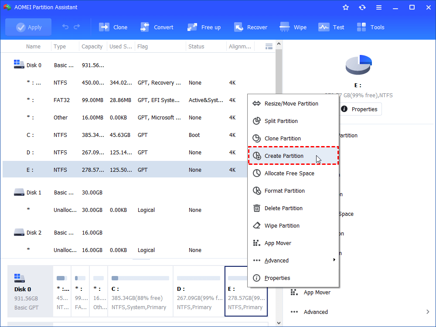
Task: Select the Convert tool in the toolbar
Action: 157,27
